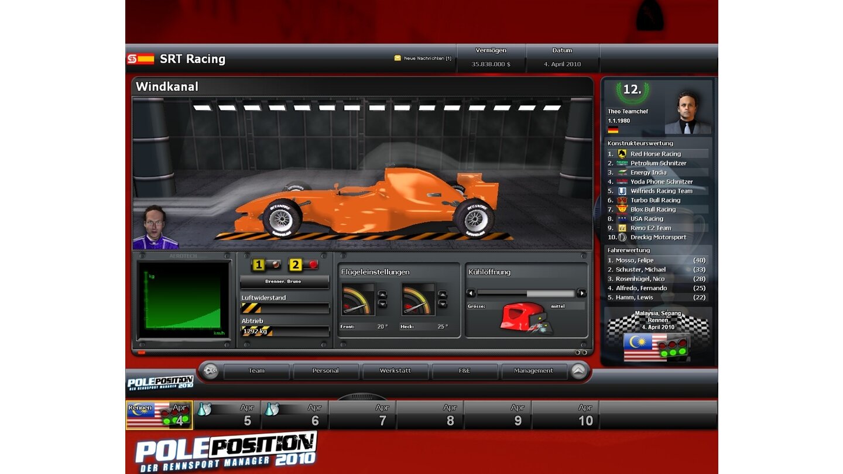Select Yoda Phone Schnitzer team row
843x474 pixels.
pos(657,181)
